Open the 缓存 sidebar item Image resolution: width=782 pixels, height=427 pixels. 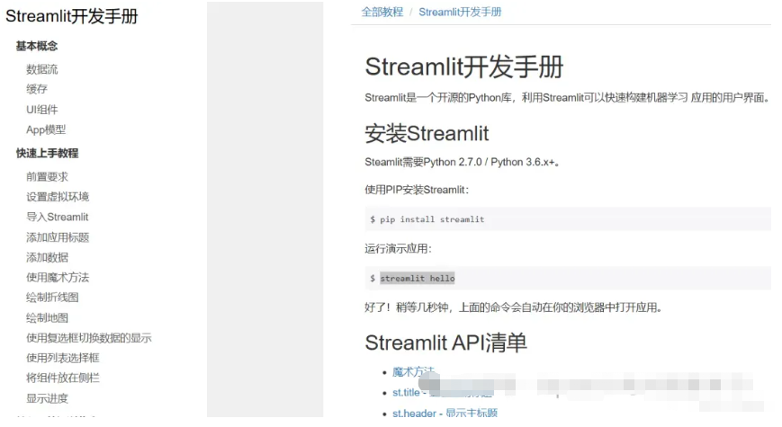coord(37,89)
